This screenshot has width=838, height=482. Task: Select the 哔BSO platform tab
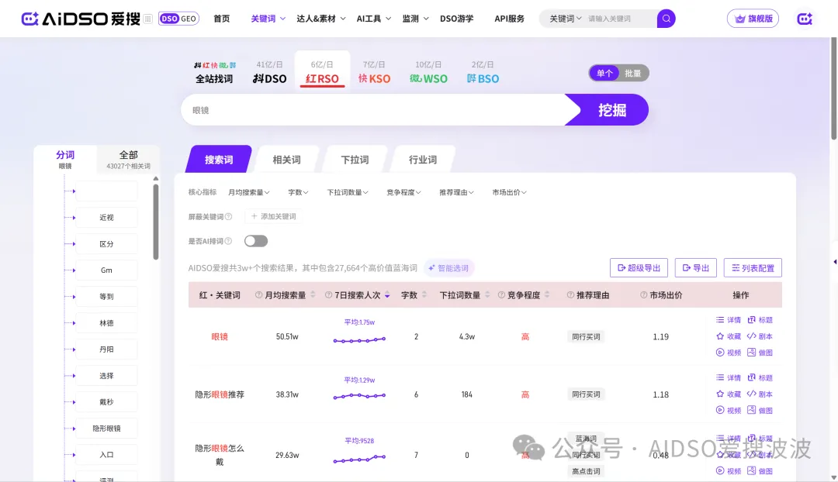coord(483,73)
